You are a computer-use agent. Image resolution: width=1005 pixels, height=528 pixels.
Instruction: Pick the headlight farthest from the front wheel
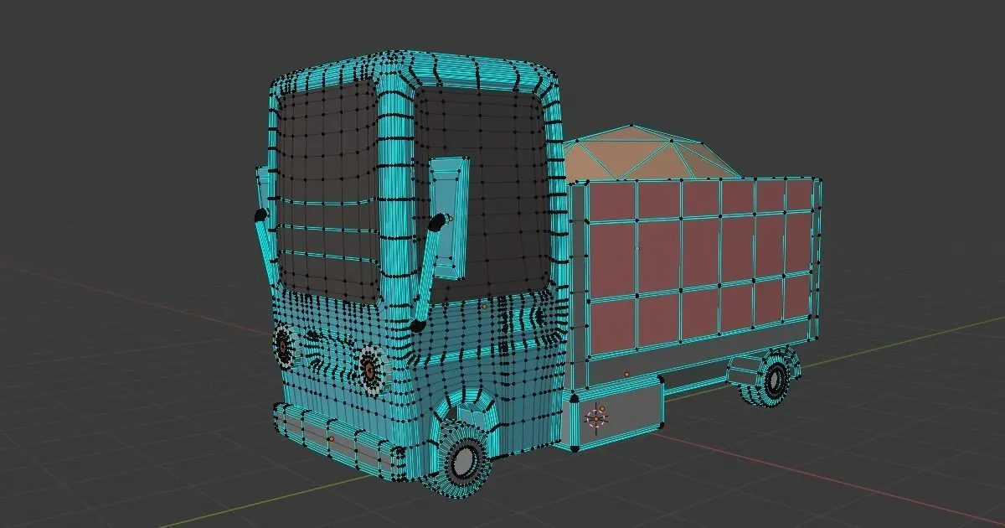(283, 344)
